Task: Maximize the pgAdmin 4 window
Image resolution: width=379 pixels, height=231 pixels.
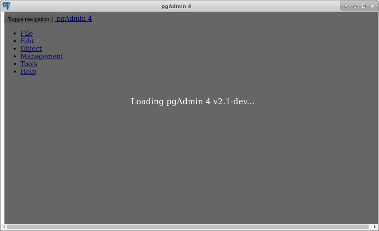Action: point(364,6)
